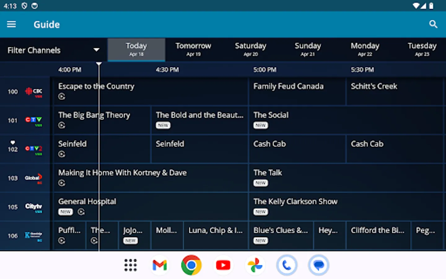Open the Hey... program on channel 106
The width and height of the screenshot is (446, 279).
(330, 235)
